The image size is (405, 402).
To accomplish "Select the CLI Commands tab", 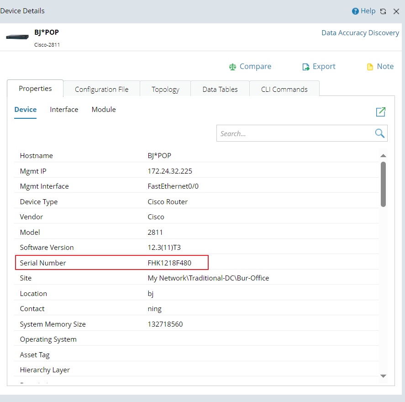I will pos(284,89).
